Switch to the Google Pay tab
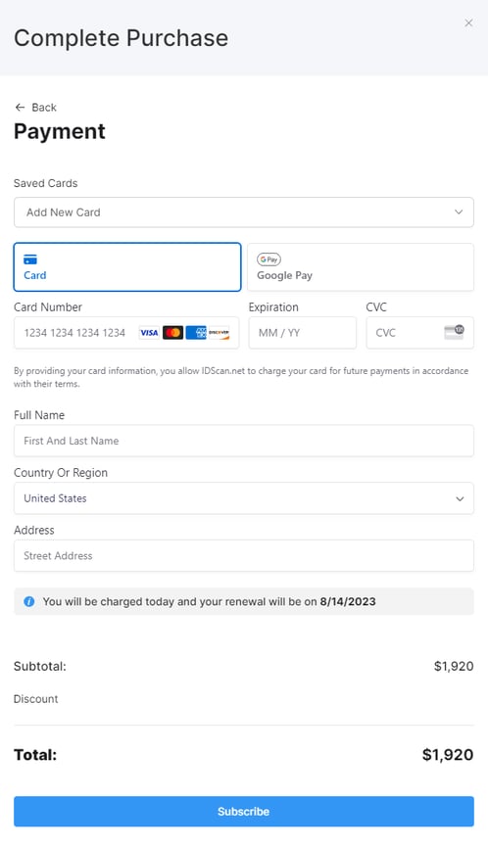The image size is (488, 846). coord(361,267)
